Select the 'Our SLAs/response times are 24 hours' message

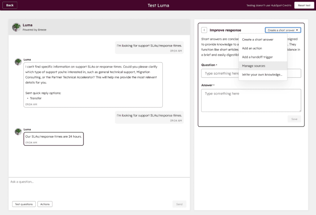pyautogui.click(x=54, y=139)
